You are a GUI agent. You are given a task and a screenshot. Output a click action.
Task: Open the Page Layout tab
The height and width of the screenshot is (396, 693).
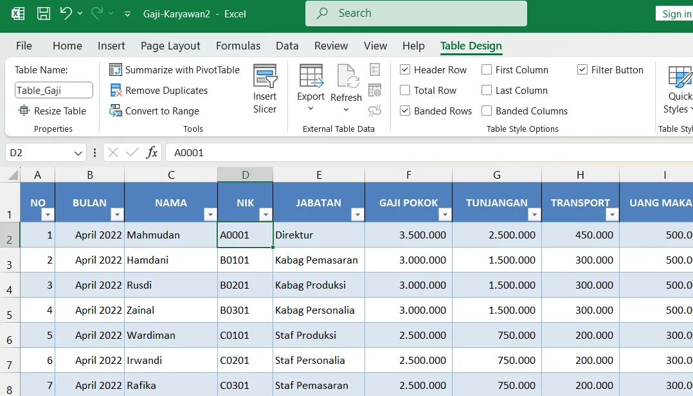coord(170,46)
